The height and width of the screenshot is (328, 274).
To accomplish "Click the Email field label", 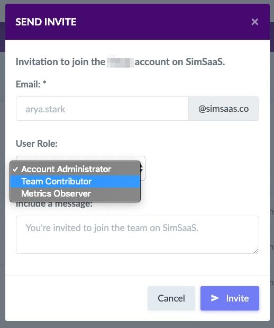I will [31, 84].
